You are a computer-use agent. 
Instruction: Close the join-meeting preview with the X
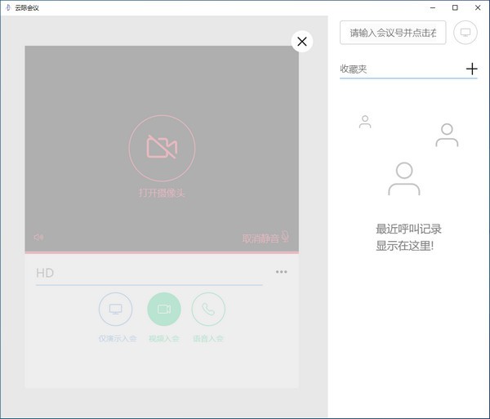302,42
